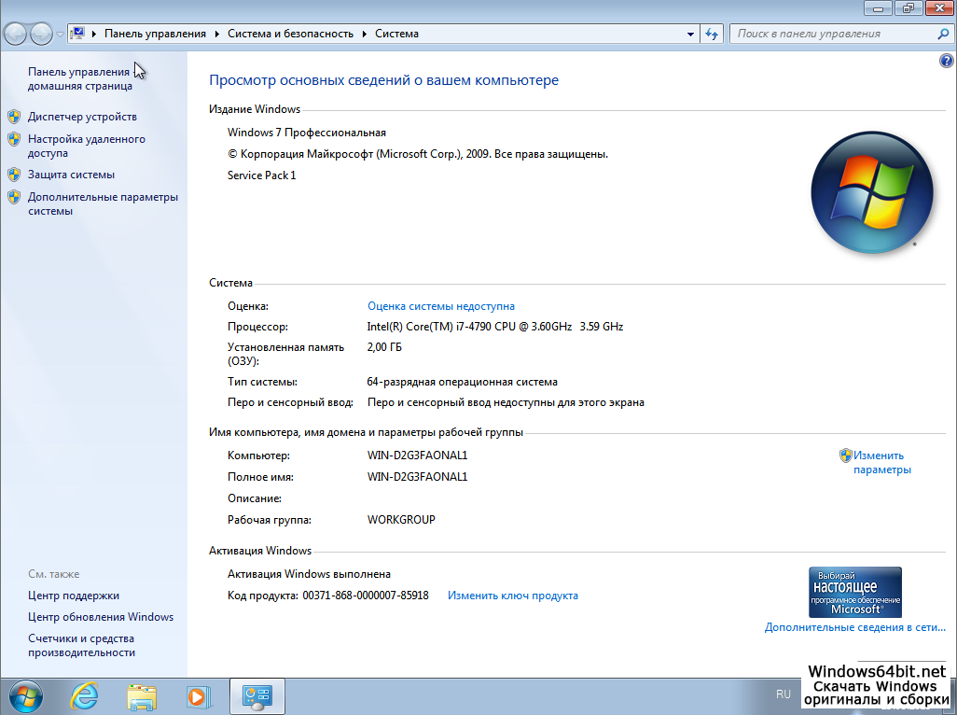Screen dimensions: 957x715
Task: Click full name value next to Полное имя
Action: (417, 477)
